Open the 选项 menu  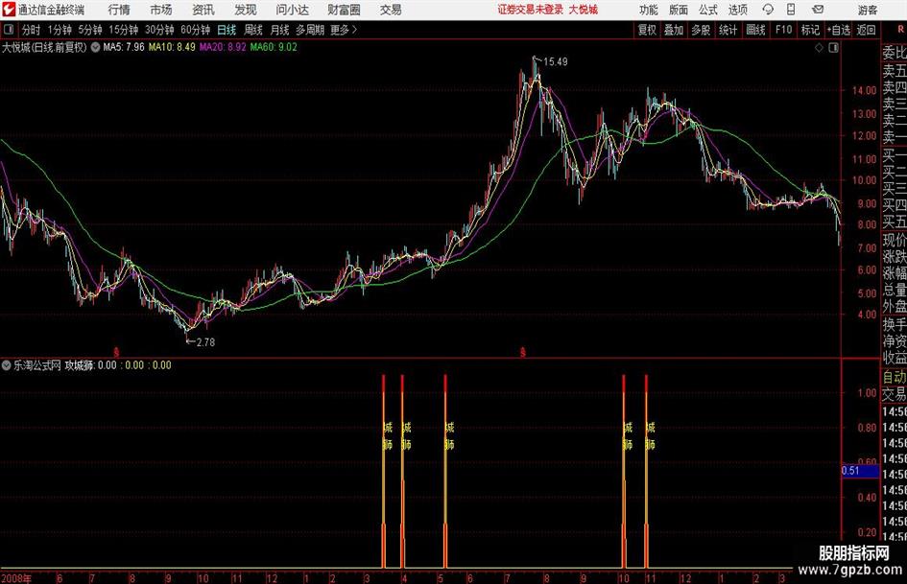(x=737, y=10)
